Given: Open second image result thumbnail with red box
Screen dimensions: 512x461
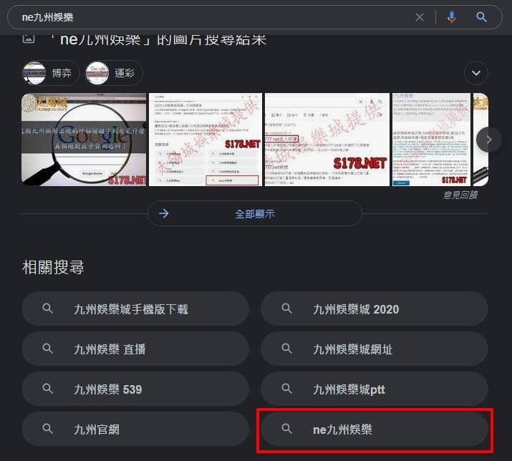Looking at the screenshot, I should 206,140.
